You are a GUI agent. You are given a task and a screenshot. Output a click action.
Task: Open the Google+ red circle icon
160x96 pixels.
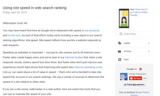(141, 69)
